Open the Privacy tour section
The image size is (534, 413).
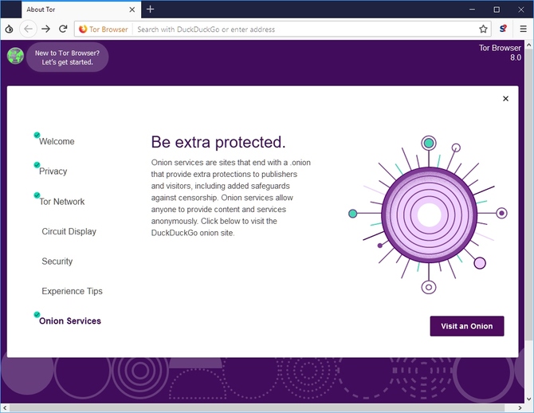pyautogui.click(x=53, y=171)
